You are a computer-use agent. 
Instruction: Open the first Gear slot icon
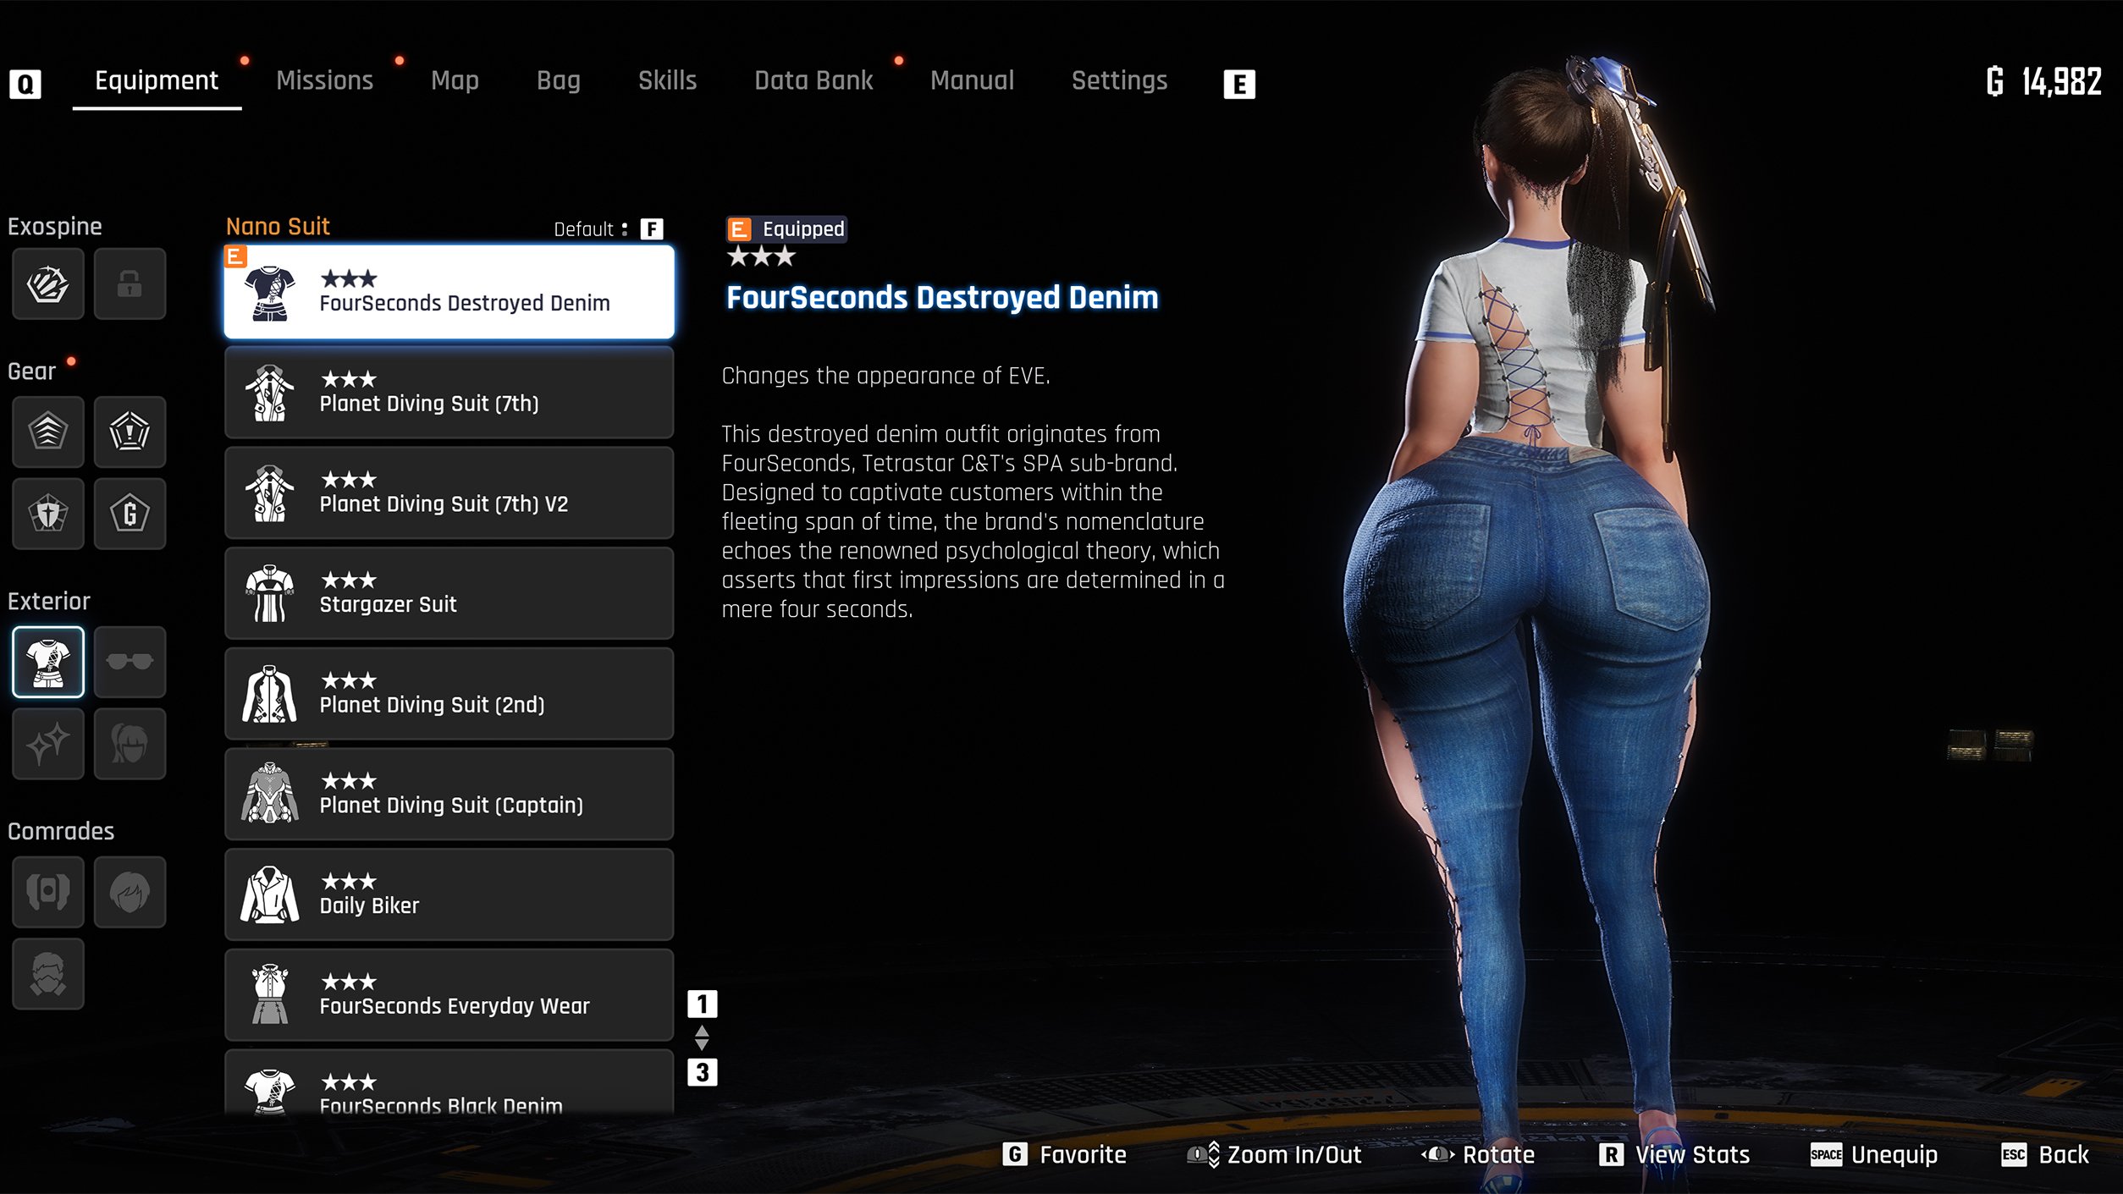click(48, 432)
